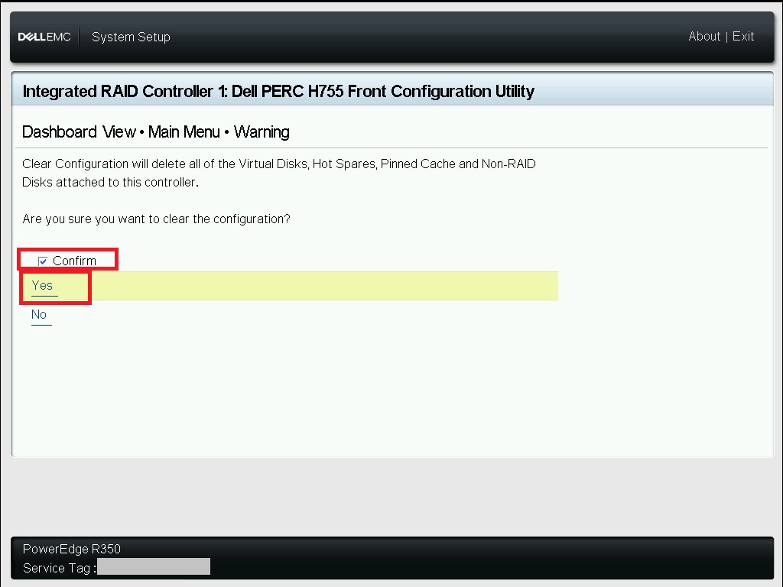The width and height of the screenshot is (783, 587).
Task: Click the pipe separator between About and Exit
Action: pos(726,37)
